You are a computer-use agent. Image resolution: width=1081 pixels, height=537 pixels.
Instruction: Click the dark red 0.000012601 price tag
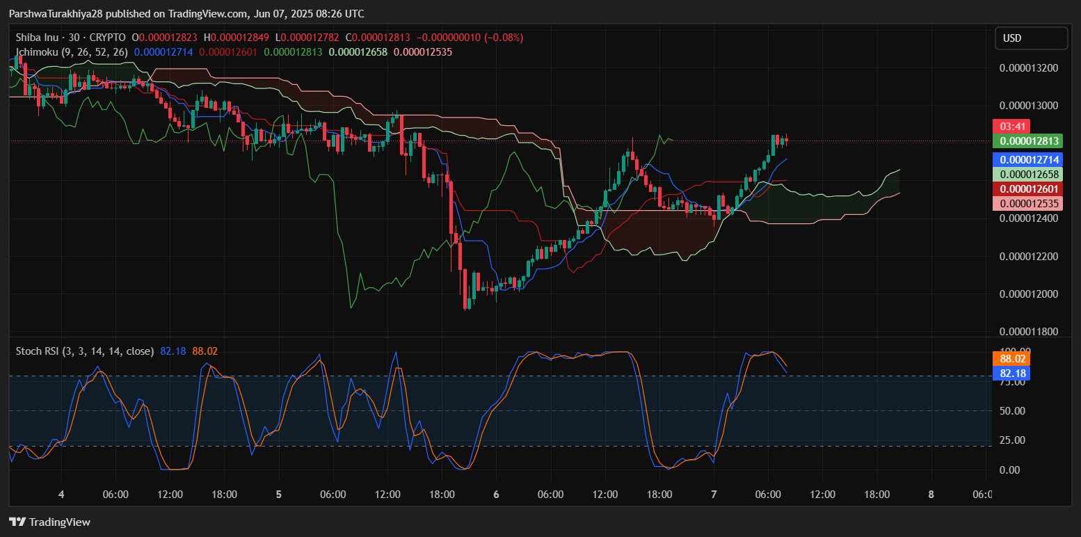tap(1029, 189)
